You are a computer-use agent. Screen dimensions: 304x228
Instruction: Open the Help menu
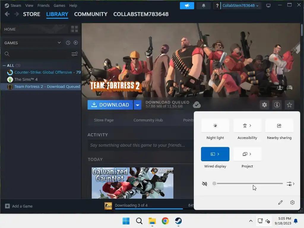(73, 6)
